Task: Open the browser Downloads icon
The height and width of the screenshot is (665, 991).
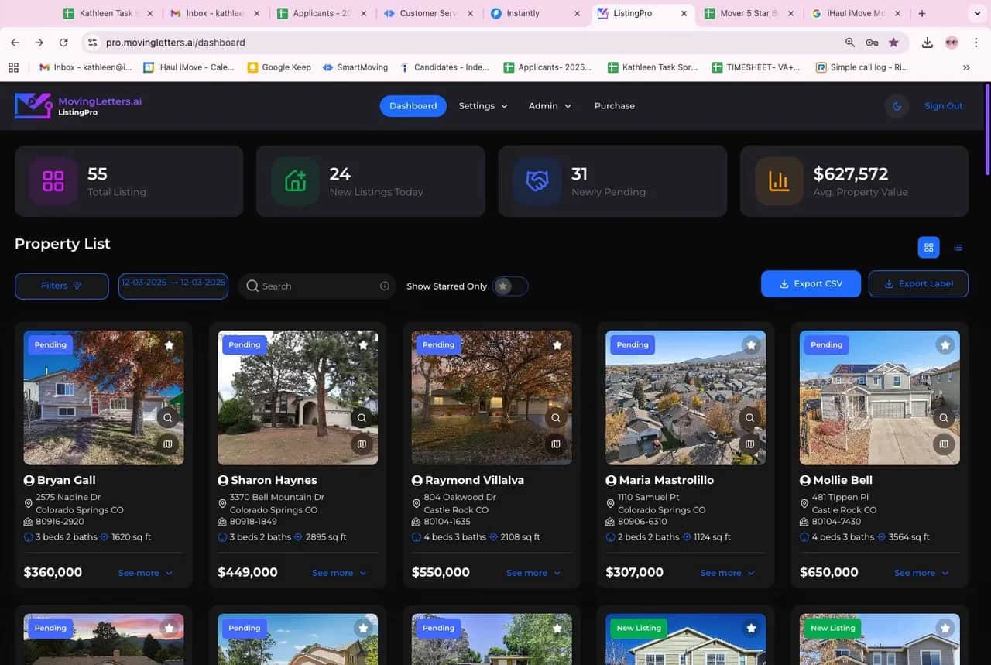Action: click(x=928, y=43)
